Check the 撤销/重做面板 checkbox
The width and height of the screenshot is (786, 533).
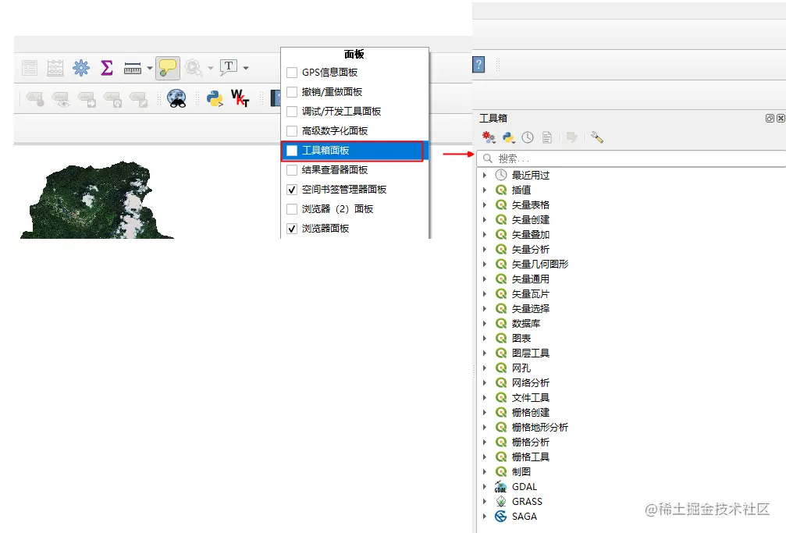pos(292,92)
